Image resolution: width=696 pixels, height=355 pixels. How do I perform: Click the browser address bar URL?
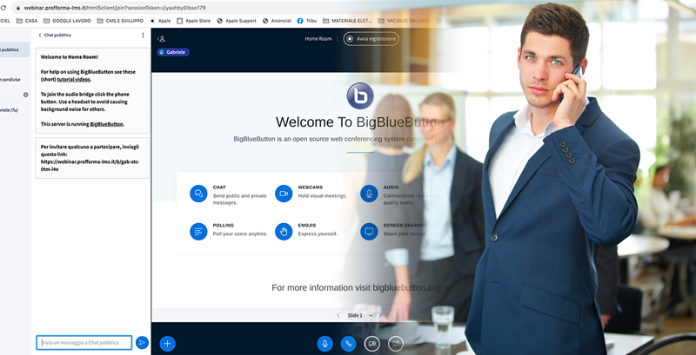(x=115, y=8)
